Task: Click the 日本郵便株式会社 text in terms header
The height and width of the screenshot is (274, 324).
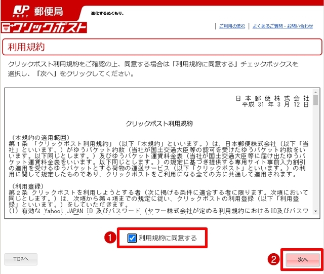Action: click(272, 98)
